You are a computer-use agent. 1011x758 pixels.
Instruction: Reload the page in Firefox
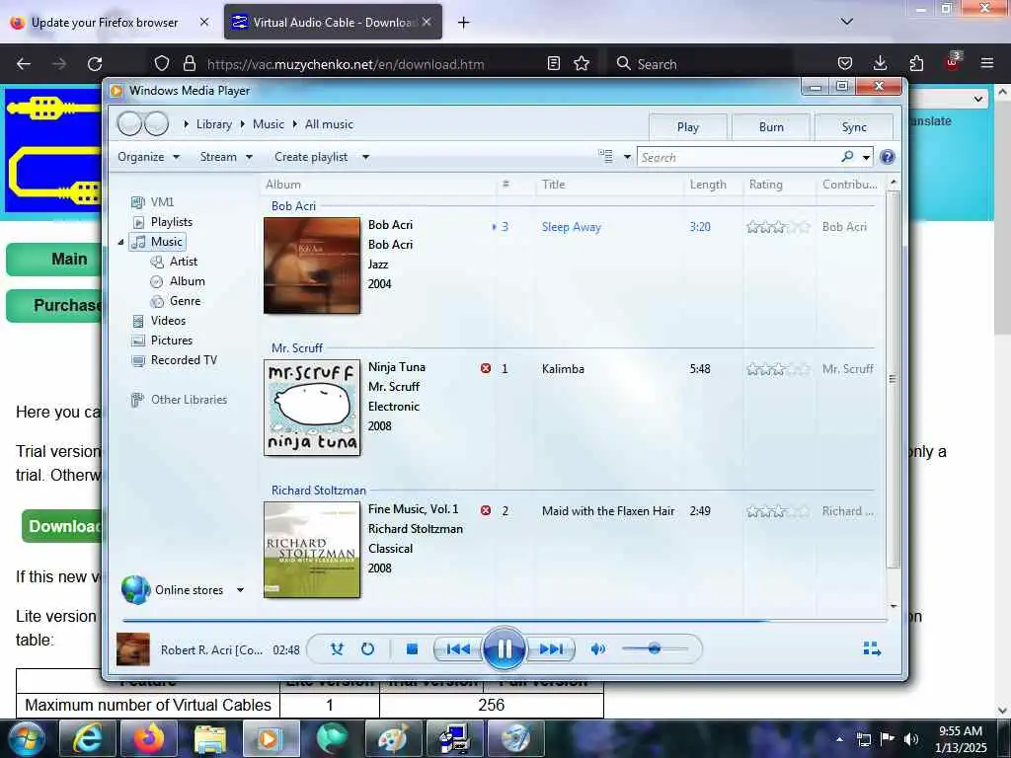click(95, 64)
